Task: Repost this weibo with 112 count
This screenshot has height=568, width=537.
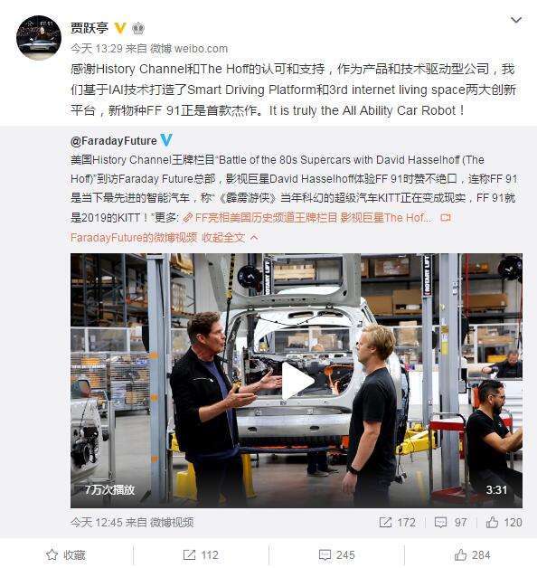Action: pos(201,555)
